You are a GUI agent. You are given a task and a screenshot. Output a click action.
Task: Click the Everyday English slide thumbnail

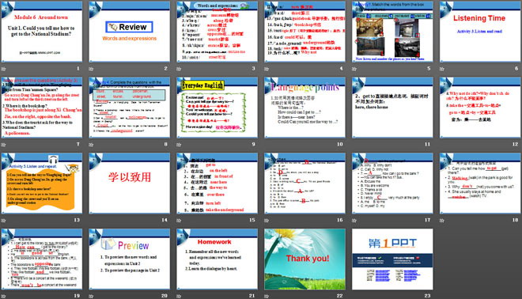click(x=217, y=108)
